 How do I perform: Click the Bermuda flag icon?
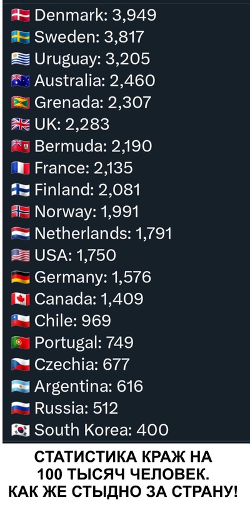(x=21, y=146)
